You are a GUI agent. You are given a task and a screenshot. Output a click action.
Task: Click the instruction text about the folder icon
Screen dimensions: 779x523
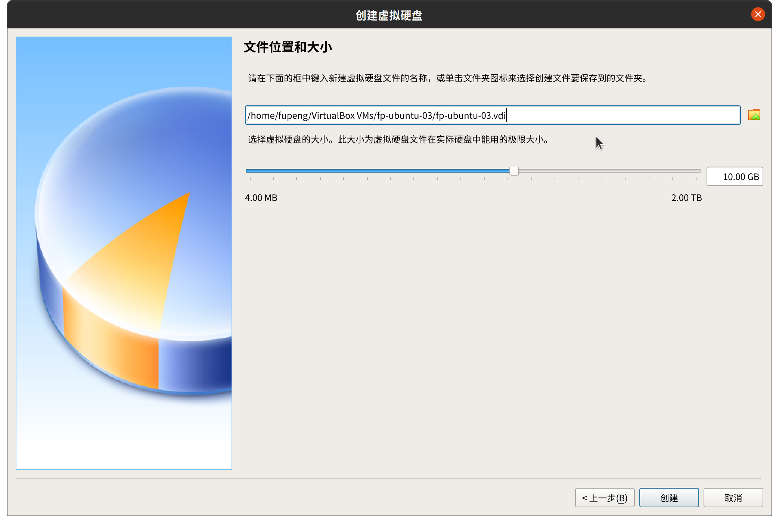pos(447,78)
